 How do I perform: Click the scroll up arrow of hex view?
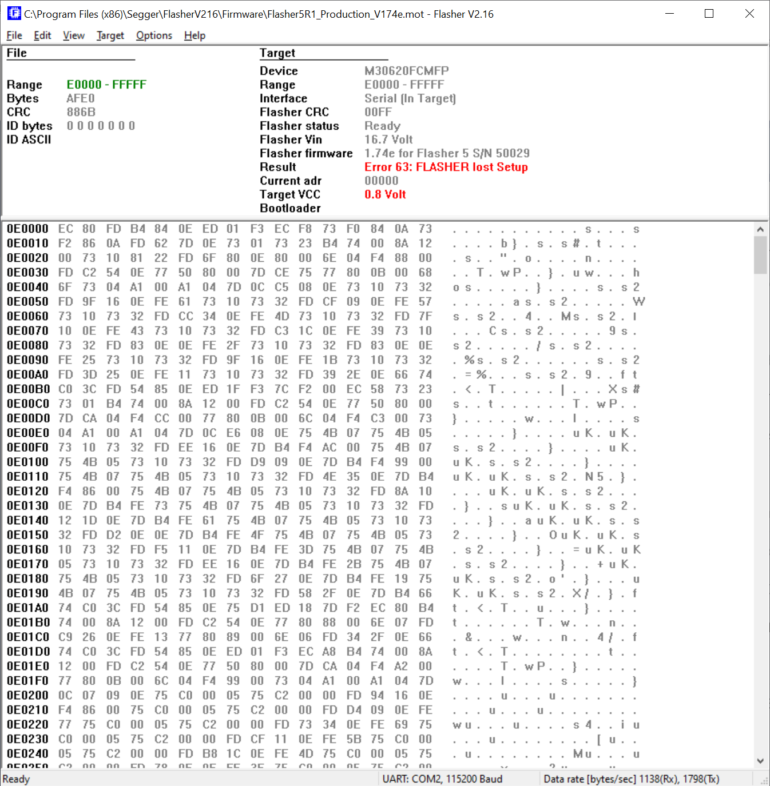click(760, 229)
